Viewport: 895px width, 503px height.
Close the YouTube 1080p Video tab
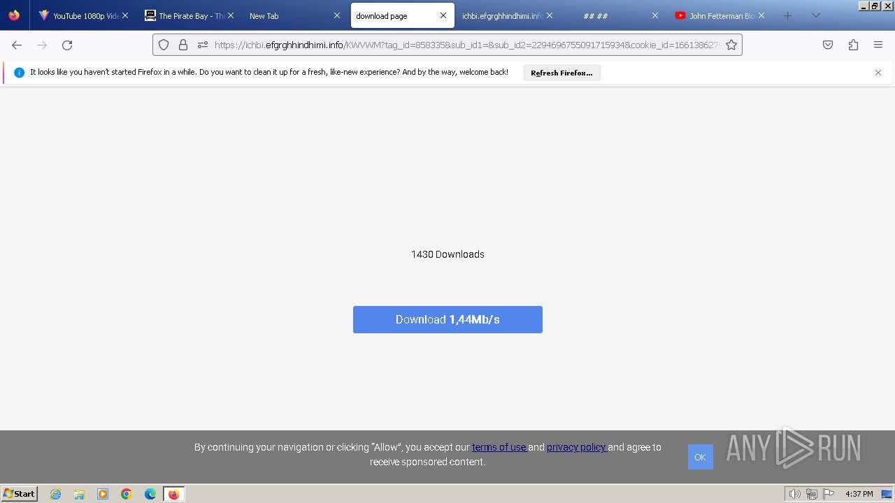(125, 15)
